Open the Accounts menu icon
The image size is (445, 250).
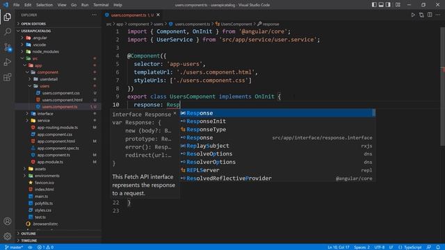click(8, 221)
